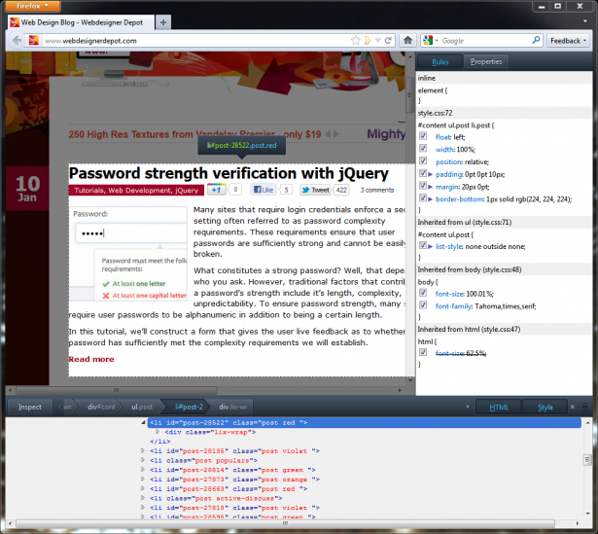This screenshot has height=534, width=598.
Task: Toggle the position: relative checkbox
Action: tap(423, 160)
